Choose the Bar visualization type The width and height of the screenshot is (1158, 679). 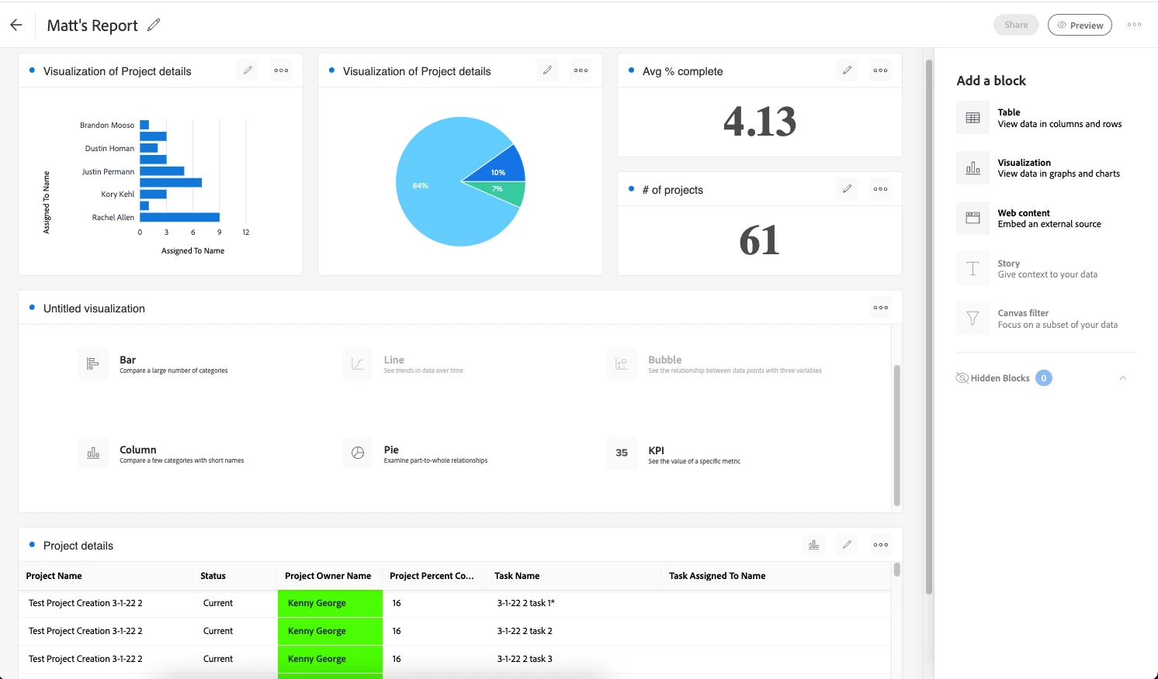pyautogui.click(x=153, y=364)
